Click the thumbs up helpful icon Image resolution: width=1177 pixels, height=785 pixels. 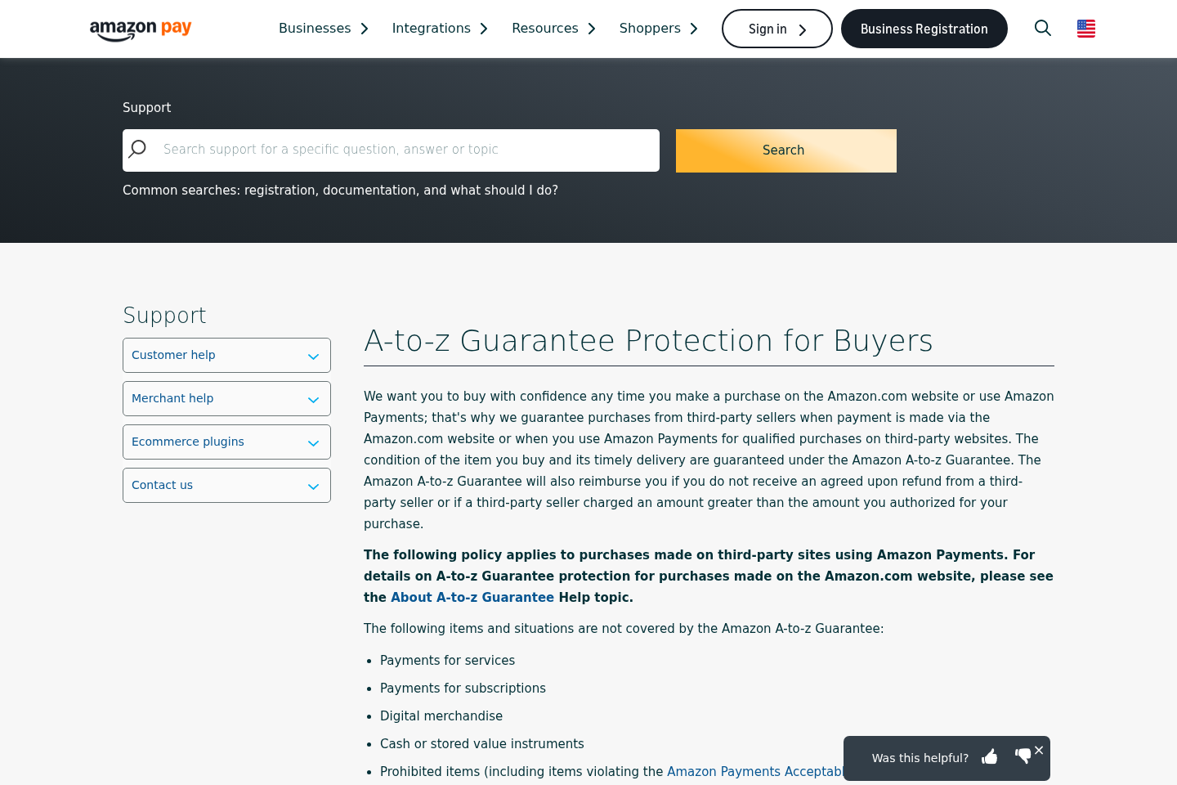click(990, 756)
